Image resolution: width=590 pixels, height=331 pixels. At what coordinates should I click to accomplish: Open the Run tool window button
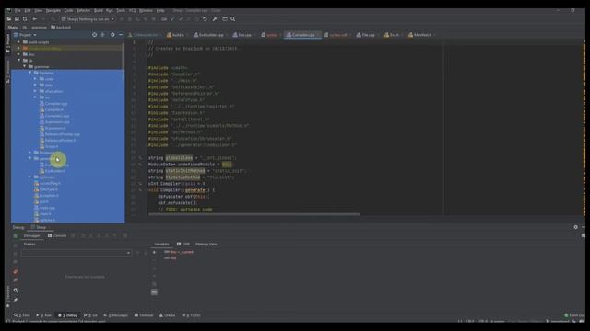(44, 315)
